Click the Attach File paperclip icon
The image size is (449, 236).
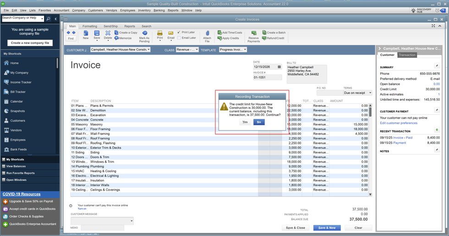(x=207, y=34)
